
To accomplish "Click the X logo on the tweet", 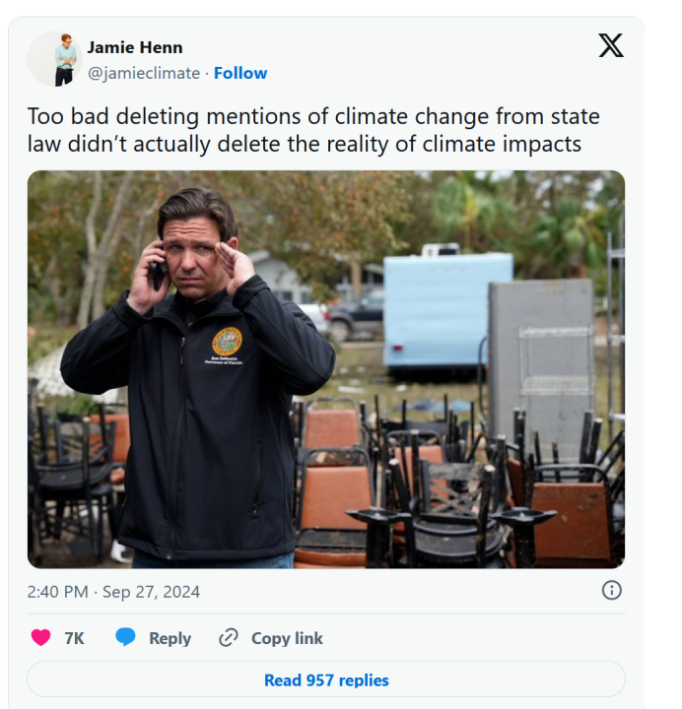I will tap(611, 45).
